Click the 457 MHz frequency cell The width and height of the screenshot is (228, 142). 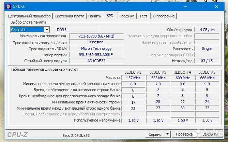pyautogui.click(x=133, y=78)
